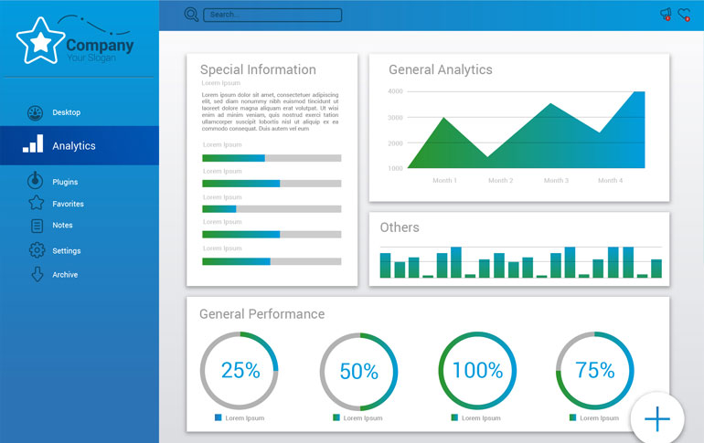Open Plugins via its power icon
This screenshot has height=443, width=704.
click(x=35, y=181)
